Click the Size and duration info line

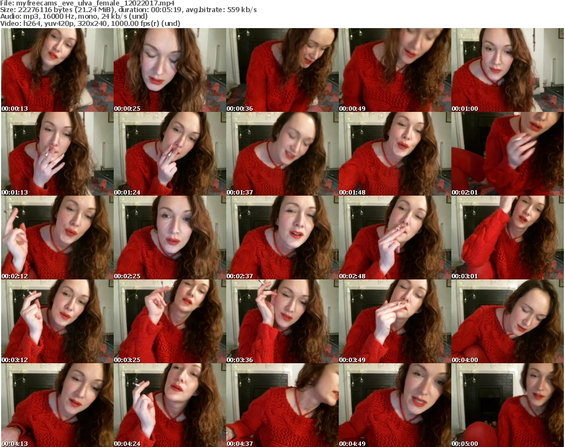click(x=129, y=10)
